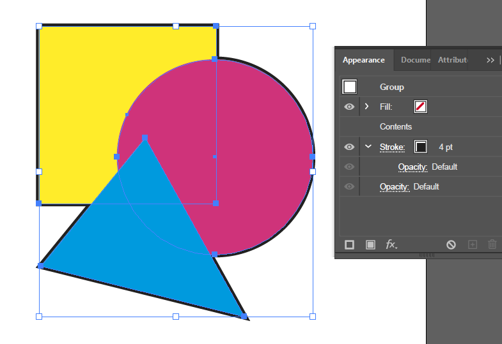This screenshot has width=502, height=344.
Task: Open the Stroke color swatch
Action: tap(420, 147)
